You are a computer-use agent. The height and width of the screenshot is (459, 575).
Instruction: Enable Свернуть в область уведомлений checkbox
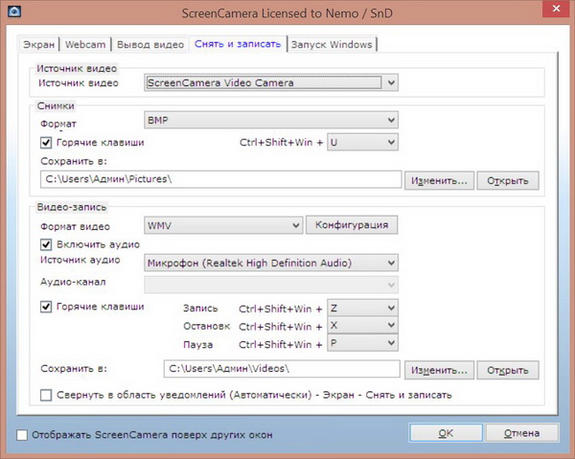pos(46,394)
